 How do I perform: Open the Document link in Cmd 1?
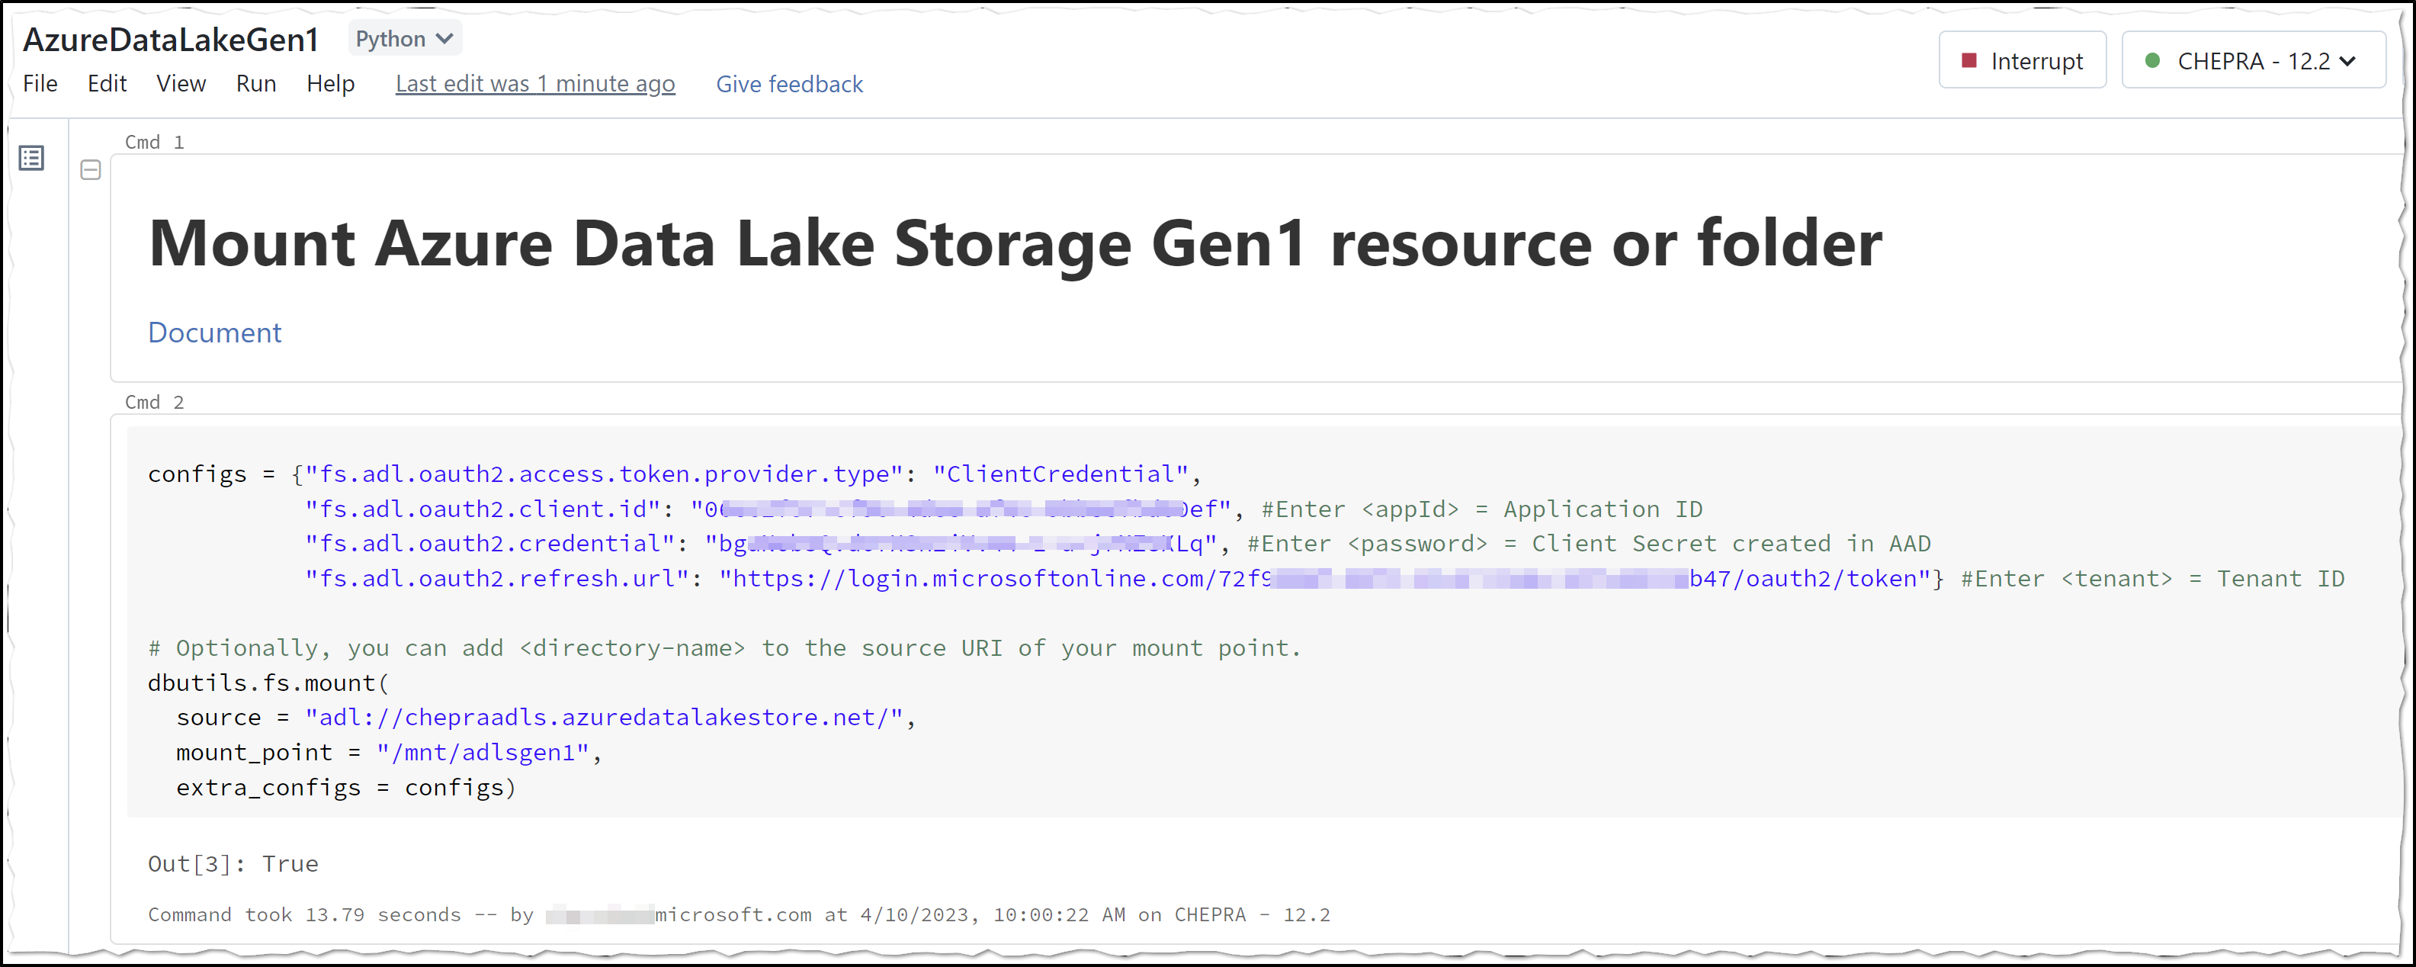[x=213, y=332]
